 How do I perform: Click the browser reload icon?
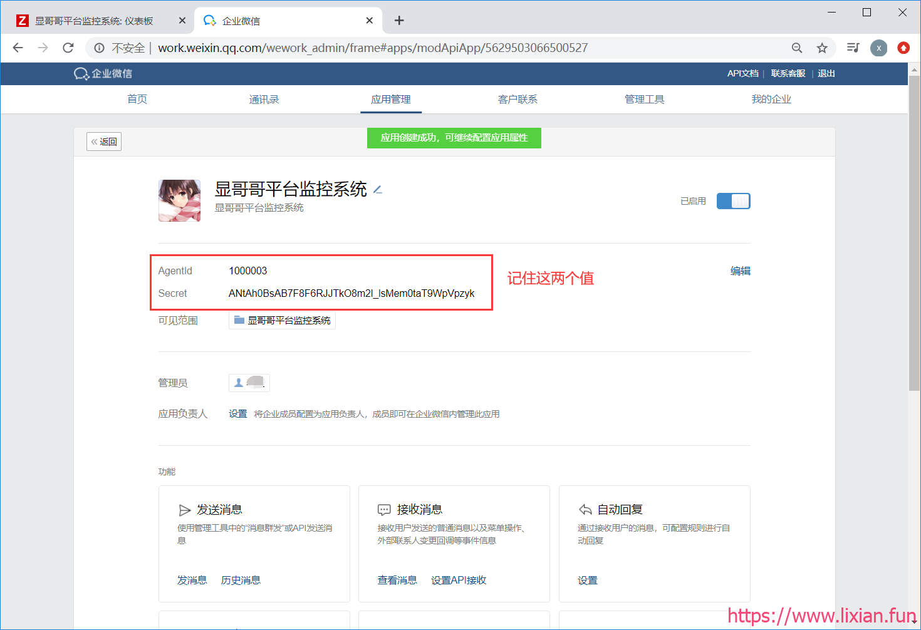pos(68,48)
